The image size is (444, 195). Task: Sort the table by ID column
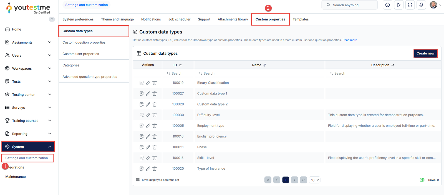180,65
